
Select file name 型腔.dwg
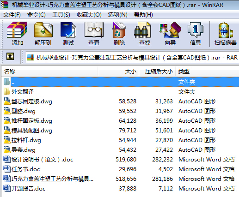point(24,111)
